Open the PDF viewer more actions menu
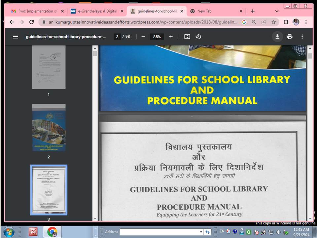 (x=302, y=37)
